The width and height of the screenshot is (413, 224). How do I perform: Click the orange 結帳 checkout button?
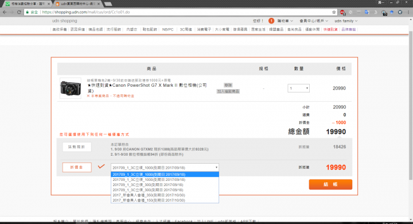click(x=330, y=184)
